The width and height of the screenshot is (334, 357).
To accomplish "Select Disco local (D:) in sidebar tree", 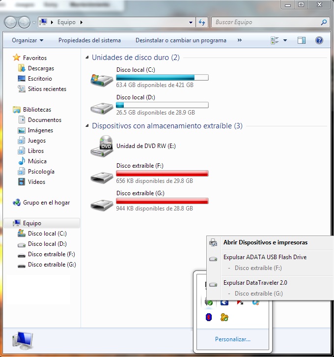I will point(47,244).
